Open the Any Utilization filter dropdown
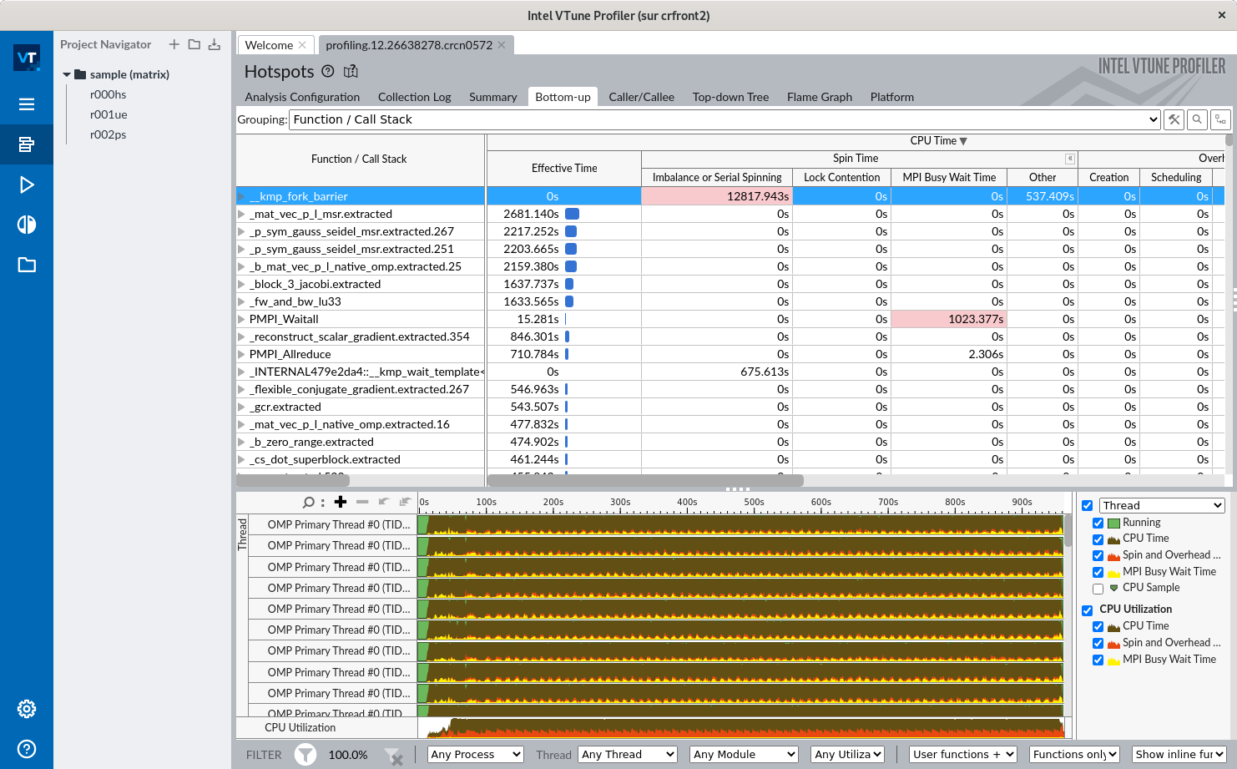This screenshot has height=769, width=1237. point(848,755)
